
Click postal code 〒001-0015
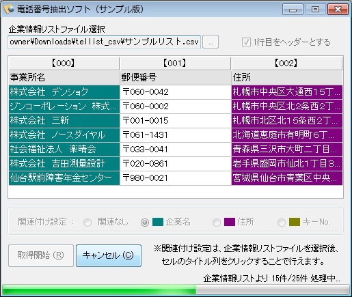176,121
